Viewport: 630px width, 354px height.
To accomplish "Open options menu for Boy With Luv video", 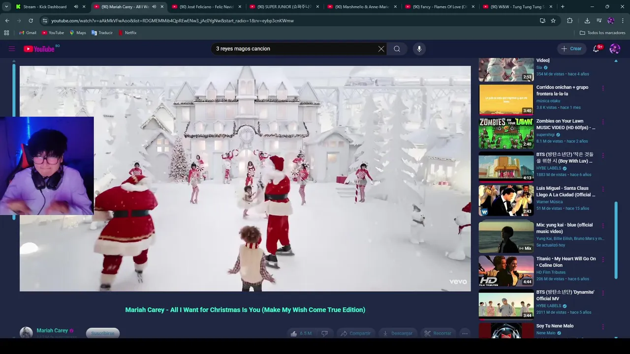I will [x=603, y=155].
